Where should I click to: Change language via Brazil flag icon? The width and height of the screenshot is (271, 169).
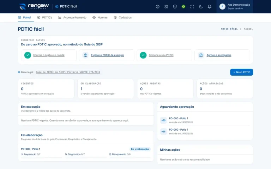(x=183, y=7)
